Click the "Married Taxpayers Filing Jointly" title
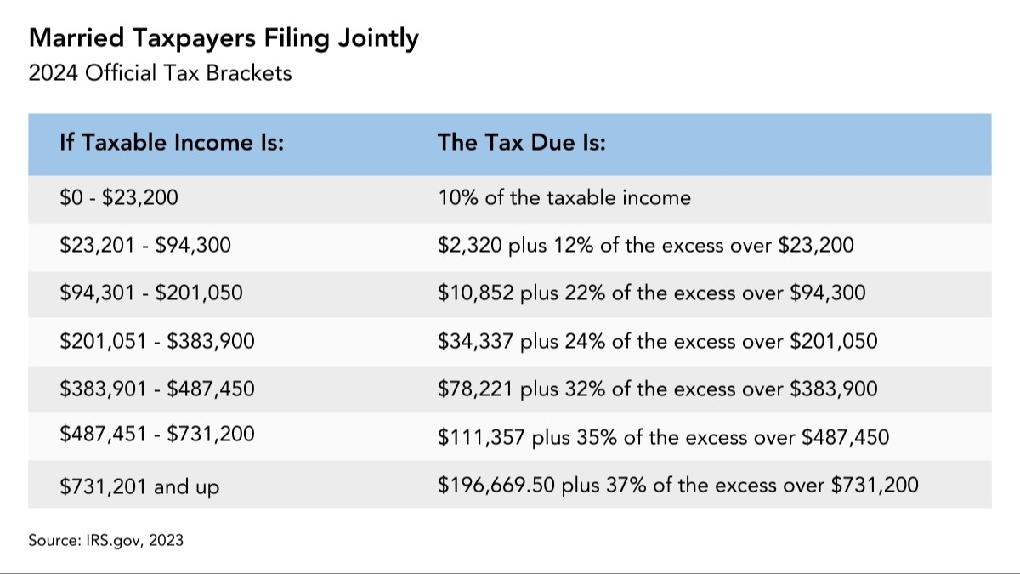1020x574 pixels. click(224, 39)
